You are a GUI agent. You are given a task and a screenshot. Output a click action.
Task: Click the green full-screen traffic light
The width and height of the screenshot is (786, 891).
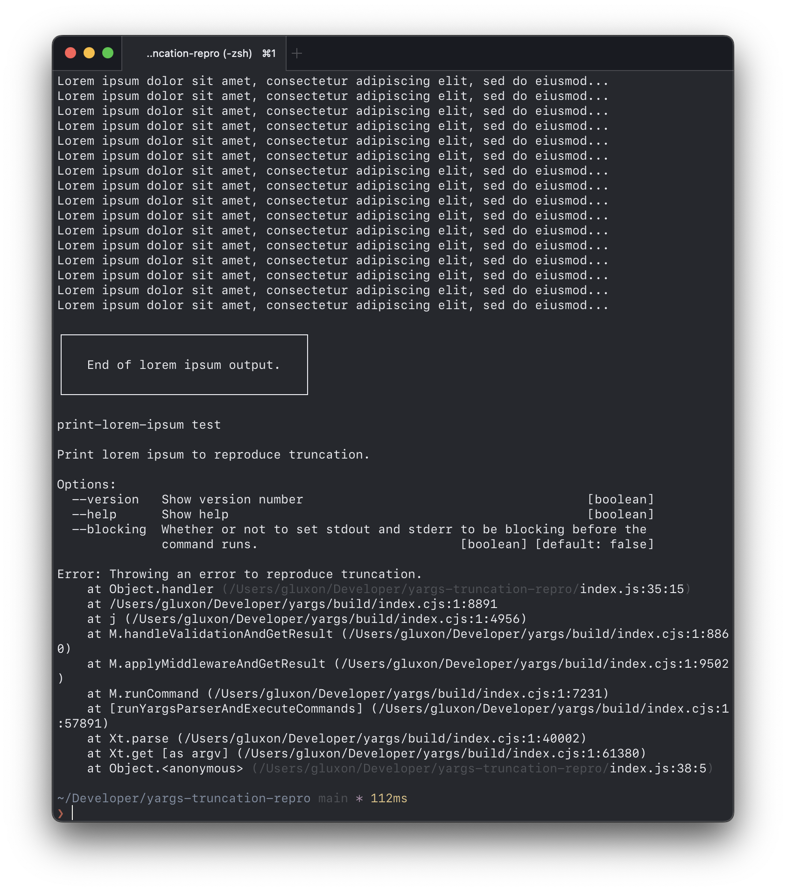(108, 53)
